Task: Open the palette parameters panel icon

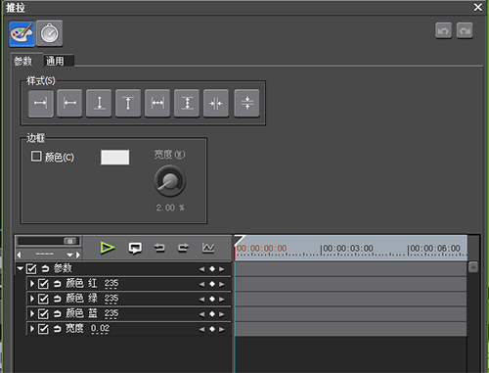Action: 22,33
